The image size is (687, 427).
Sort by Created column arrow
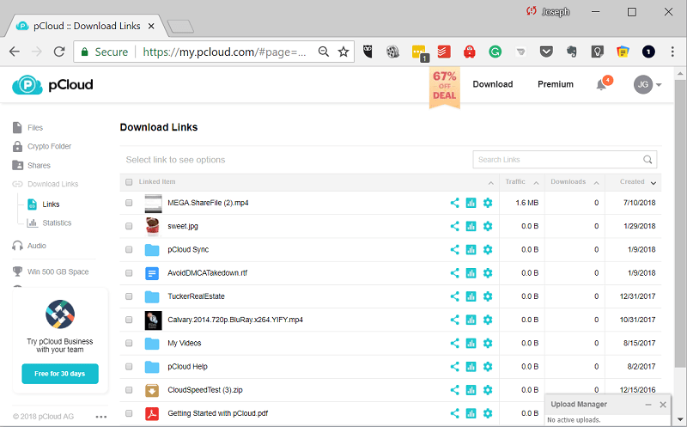654,183
